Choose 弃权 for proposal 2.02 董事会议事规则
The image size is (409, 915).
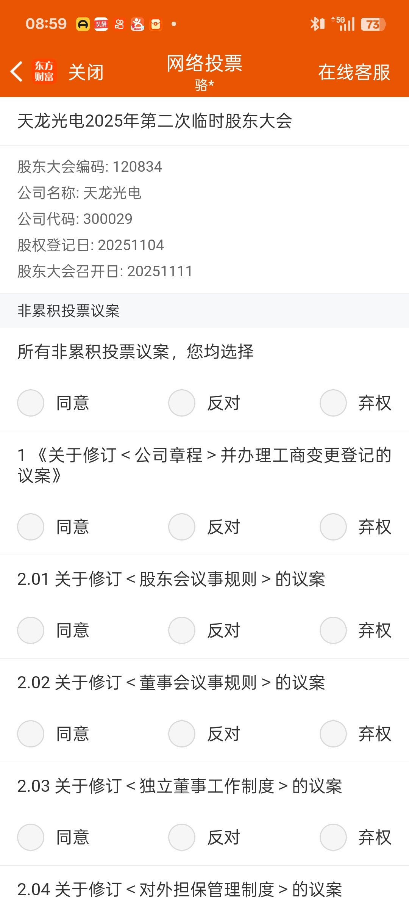coord(333,734)
